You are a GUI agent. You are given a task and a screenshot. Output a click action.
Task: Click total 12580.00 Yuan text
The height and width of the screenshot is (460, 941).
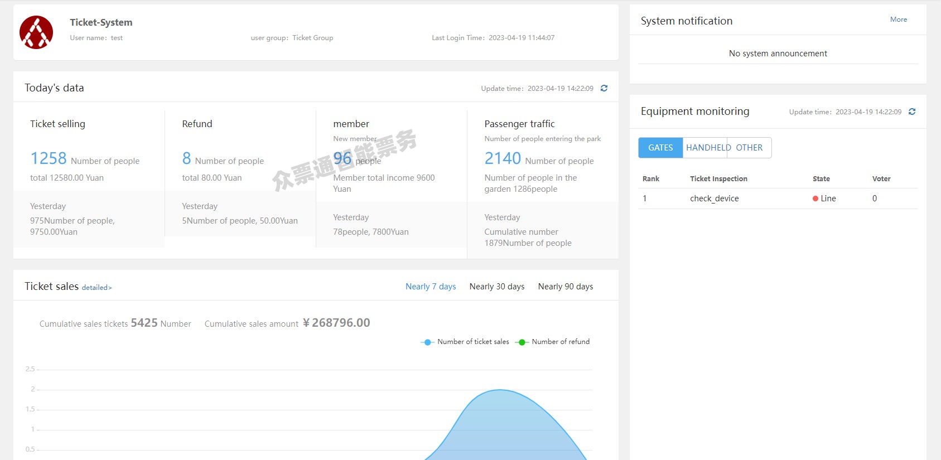tap(67, 178)
